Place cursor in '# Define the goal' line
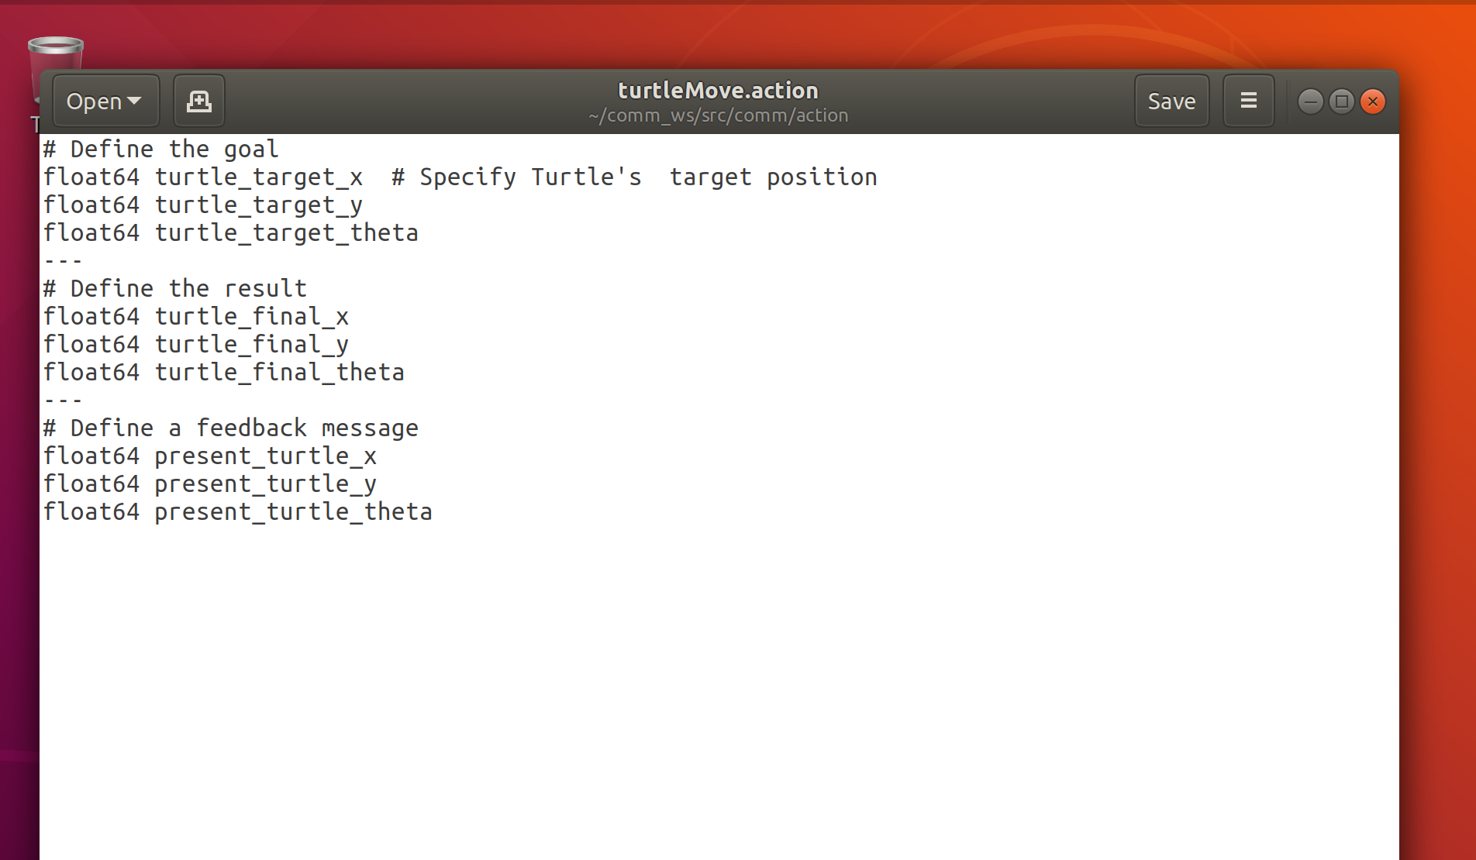This screenshot has height=860, width=1476. click(x=161, y=149)
